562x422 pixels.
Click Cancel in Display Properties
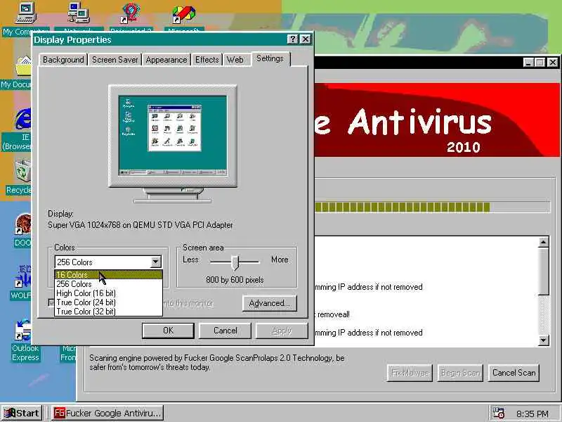pos(225,331)
